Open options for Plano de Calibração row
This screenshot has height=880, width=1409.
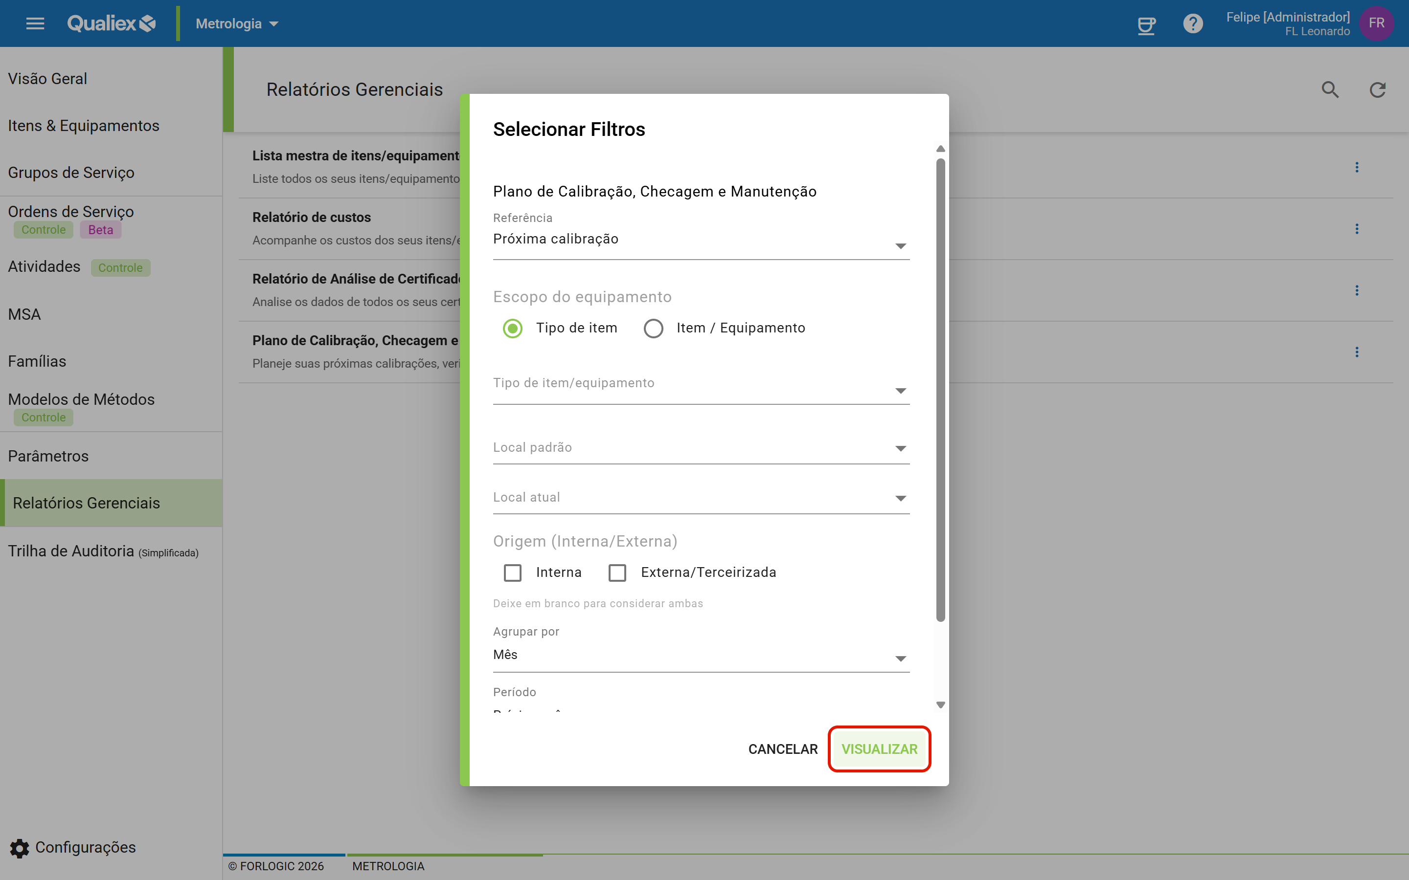click(x=1357, y=352)
